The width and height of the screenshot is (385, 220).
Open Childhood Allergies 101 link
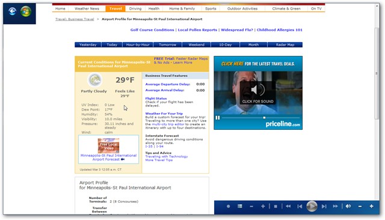click(x=279, y=30)
